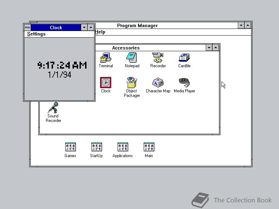
Task: Minimize the Accessories group window
Action: click(x=209, y=48)
